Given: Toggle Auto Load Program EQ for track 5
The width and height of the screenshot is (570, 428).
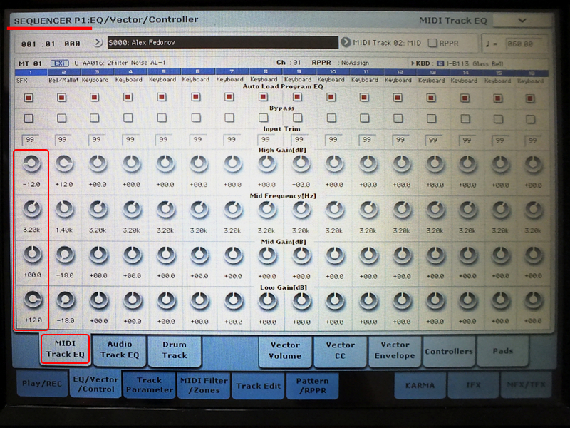Looking at the screenshot, I should [162, 97].
